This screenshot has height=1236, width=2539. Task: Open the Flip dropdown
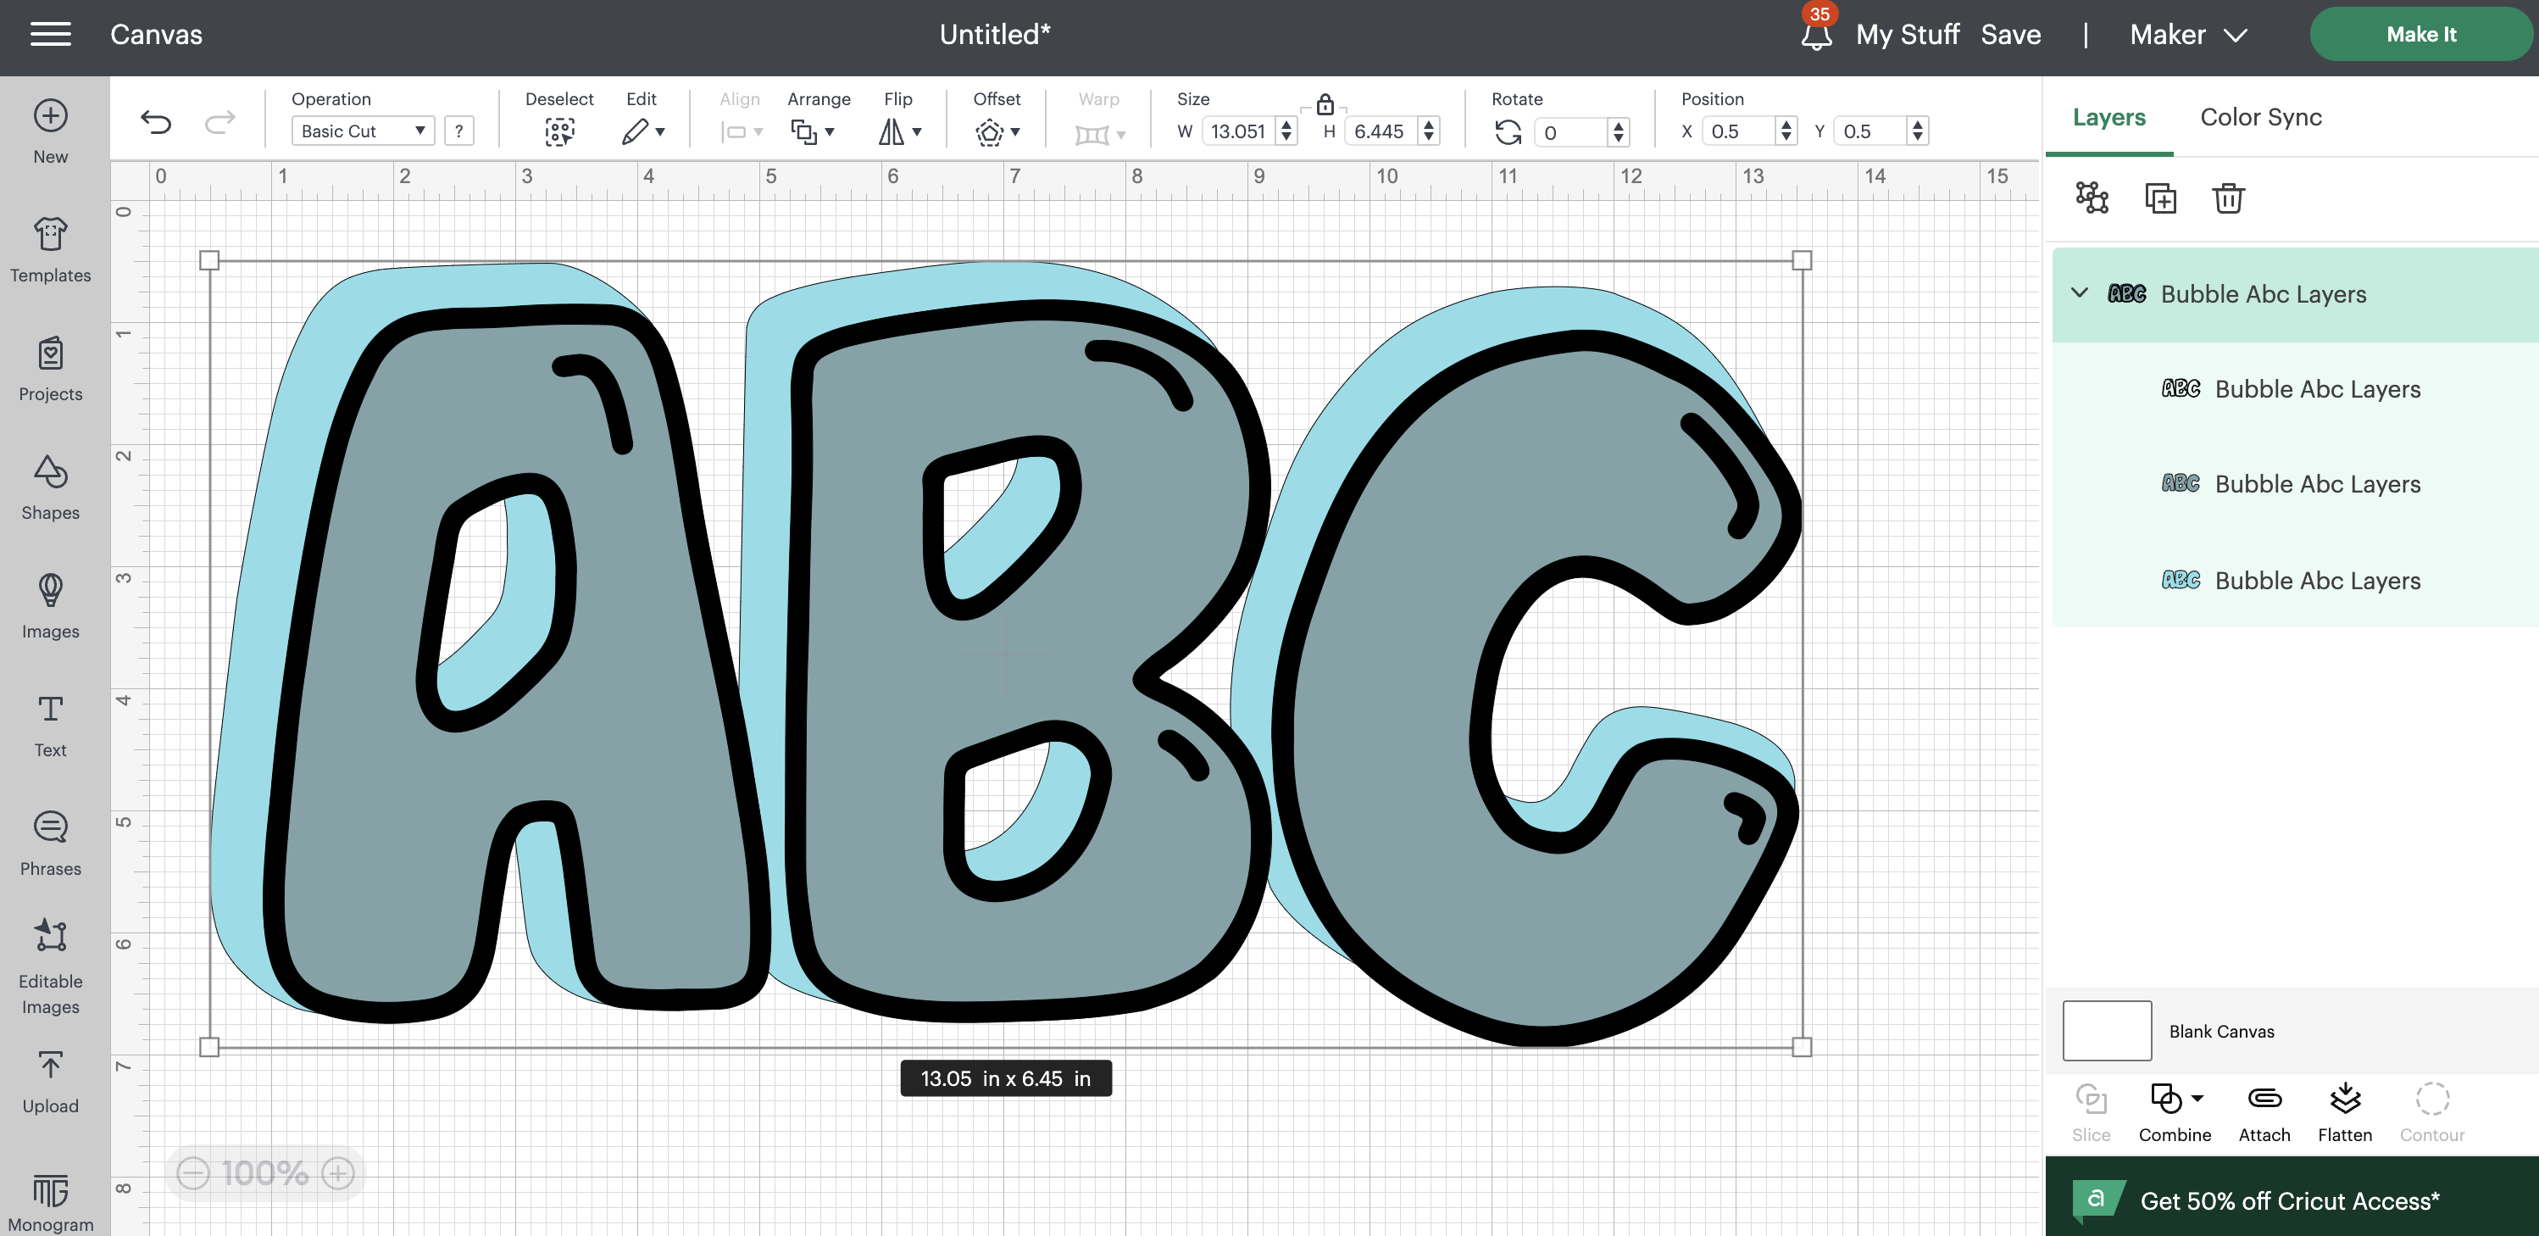coord(900,131)
